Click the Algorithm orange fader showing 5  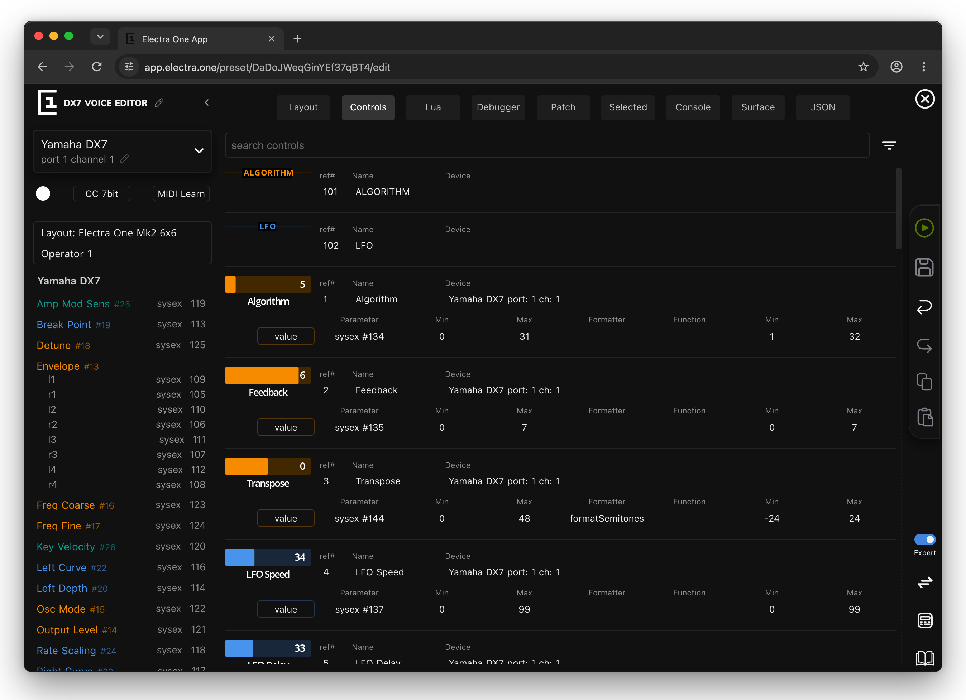coord(268,284)
